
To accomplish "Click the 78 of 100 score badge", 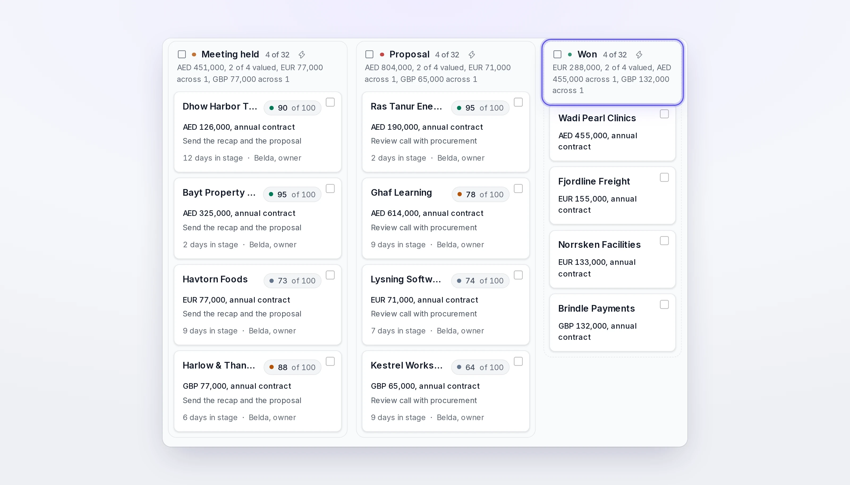I will [x=481, y=195].
